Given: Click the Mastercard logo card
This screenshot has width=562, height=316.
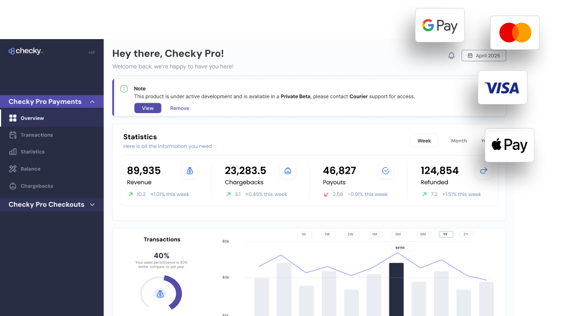Looking at the screenshot, I should coord(515,33).
